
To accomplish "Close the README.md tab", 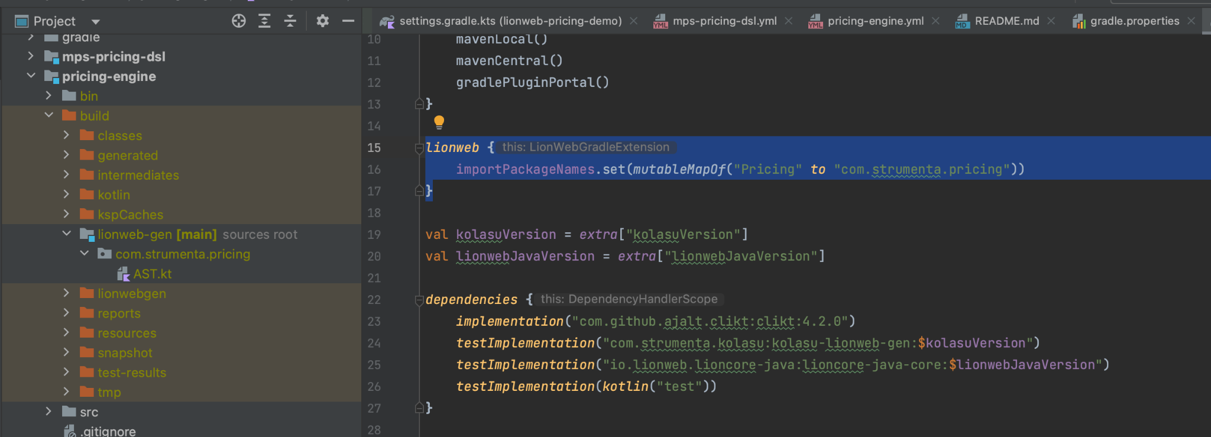I will pyautogui.click(x=1051, y=21).
